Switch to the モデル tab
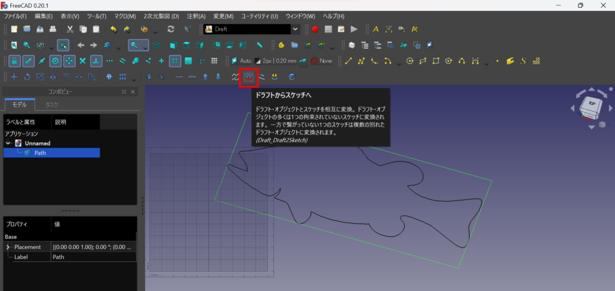 20,105
